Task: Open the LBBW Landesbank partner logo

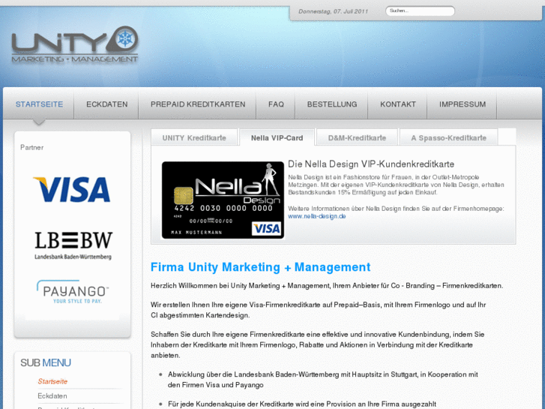Action: point(73,245)
